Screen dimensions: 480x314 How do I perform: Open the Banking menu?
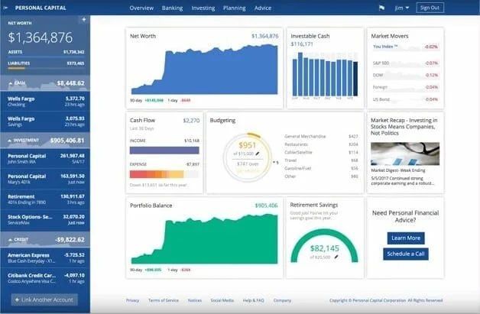pos(172,8)
